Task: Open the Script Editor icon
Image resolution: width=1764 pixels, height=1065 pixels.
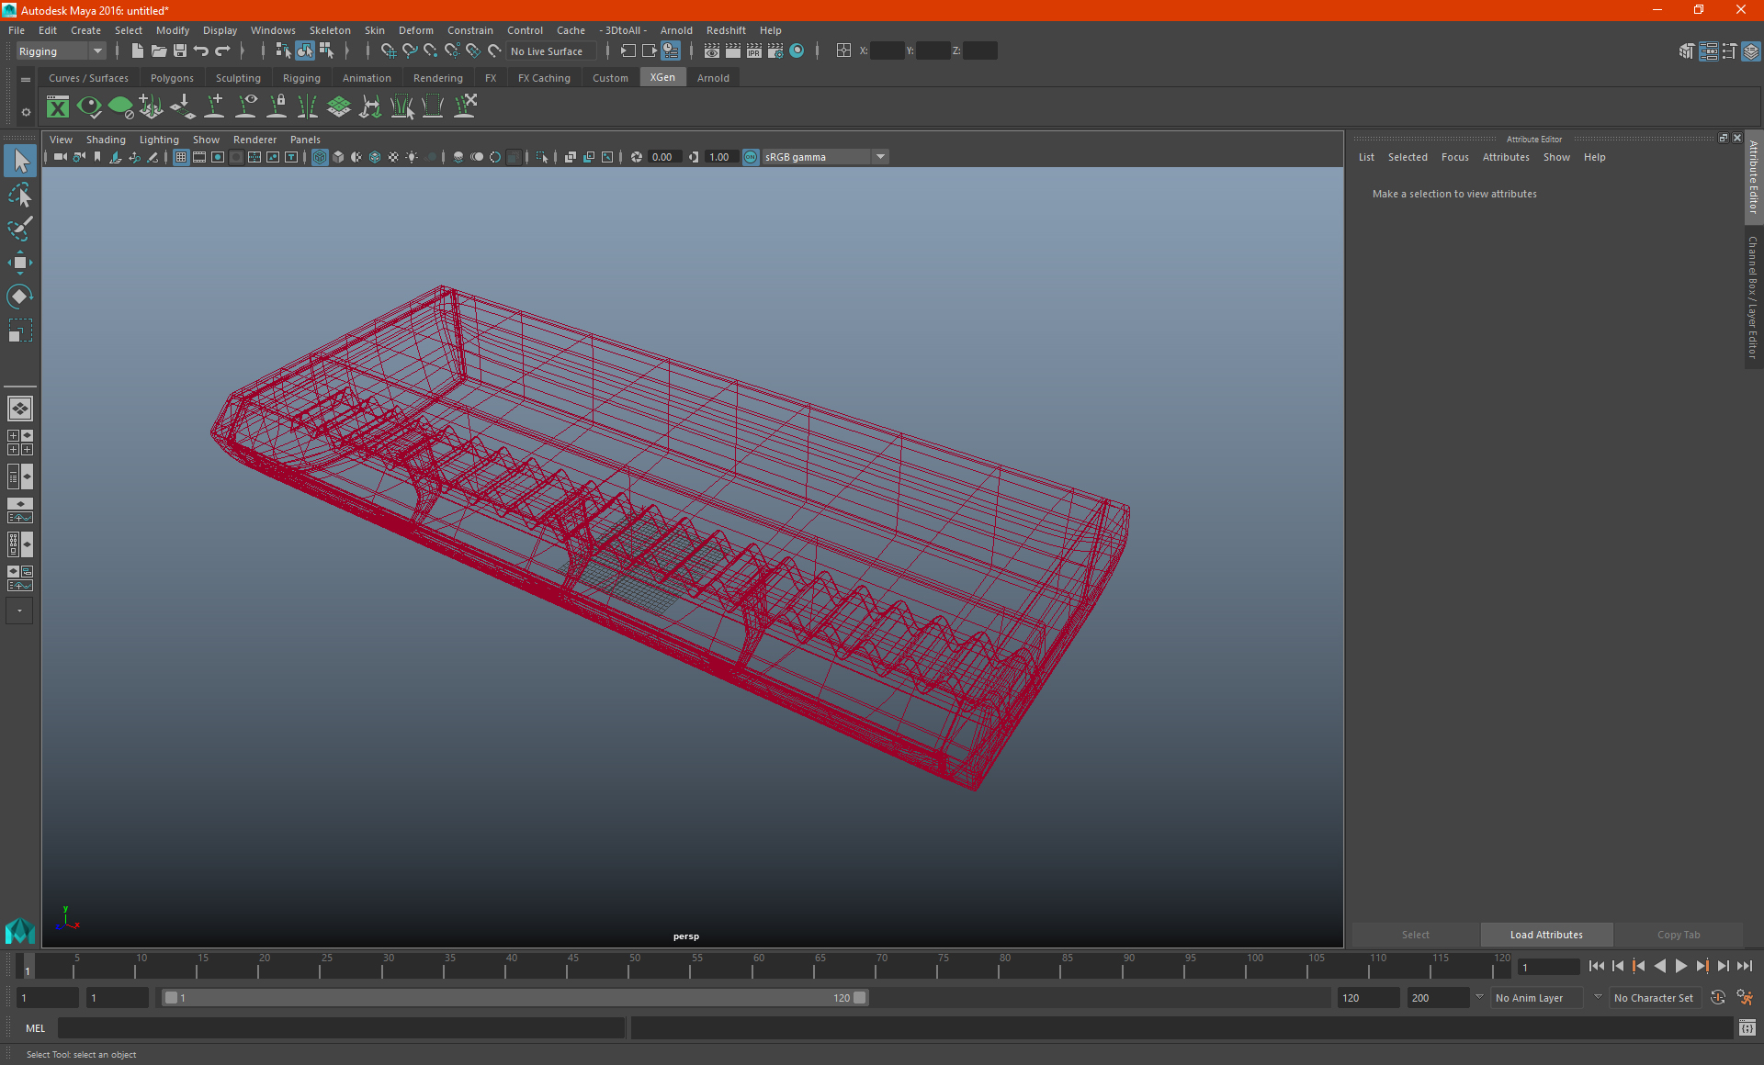Action: [x=1747, y=1028]
